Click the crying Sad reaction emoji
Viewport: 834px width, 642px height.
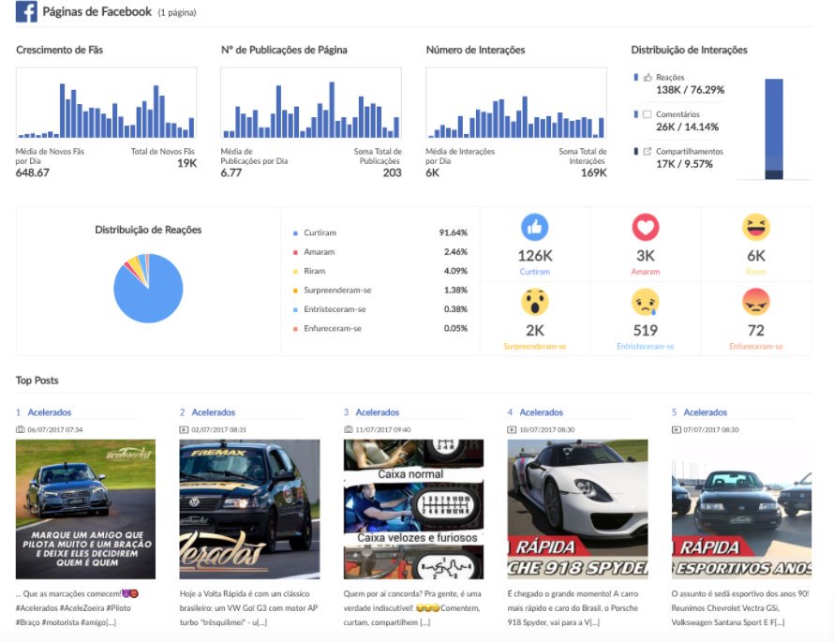pyautogui.click(x=646, y=302)
